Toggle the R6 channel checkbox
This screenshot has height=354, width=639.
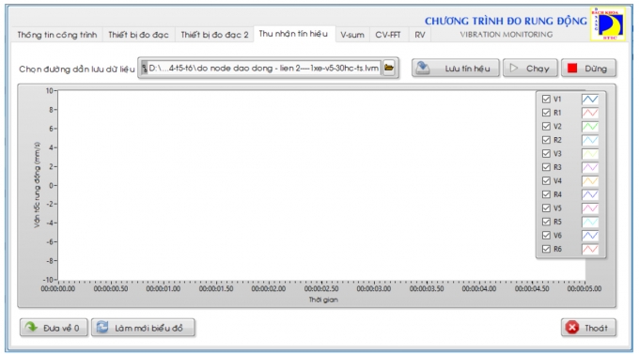click(546, 250)
